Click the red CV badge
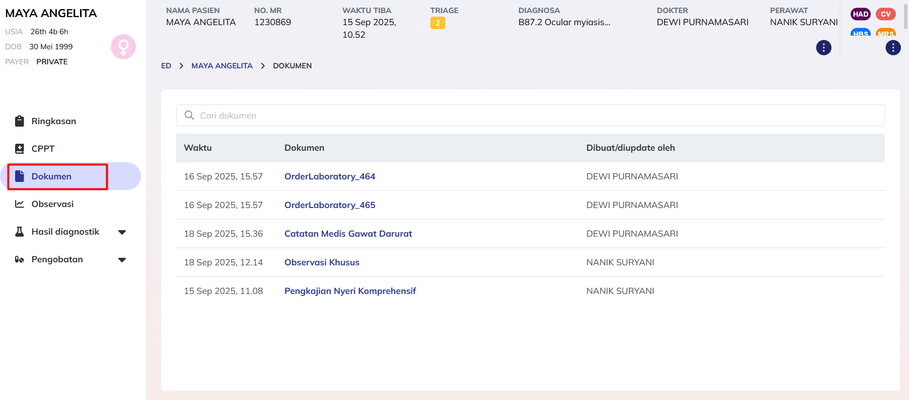Screen dimensions: 909x400 [885, 14]
